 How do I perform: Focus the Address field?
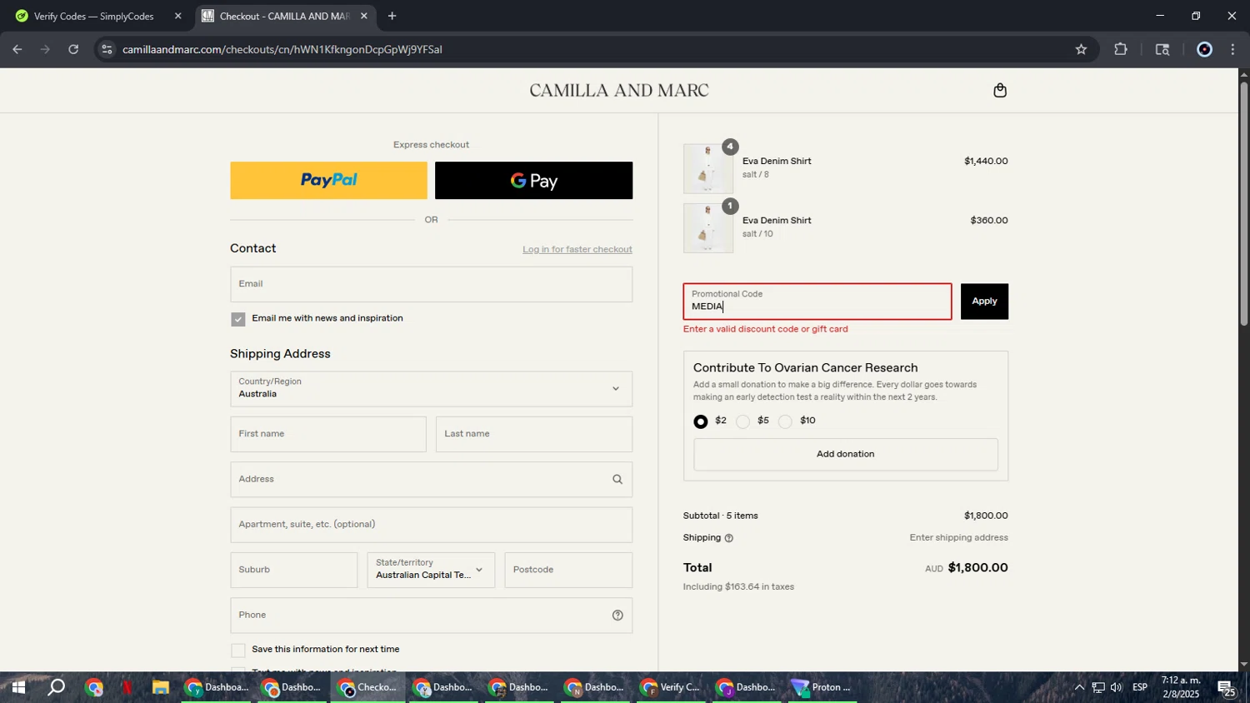tap(431, 480)
